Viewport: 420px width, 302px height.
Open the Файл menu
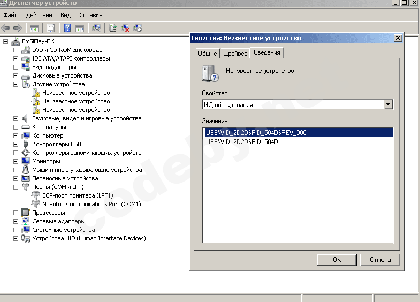pos(11,15)
